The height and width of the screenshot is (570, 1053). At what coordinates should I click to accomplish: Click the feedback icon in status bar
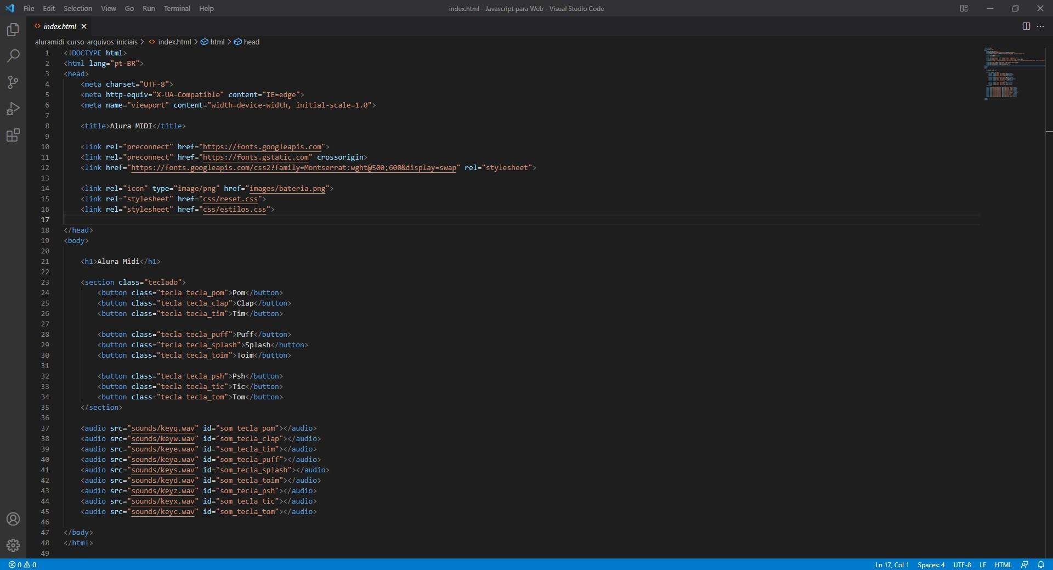click(x=1024, y=565)
